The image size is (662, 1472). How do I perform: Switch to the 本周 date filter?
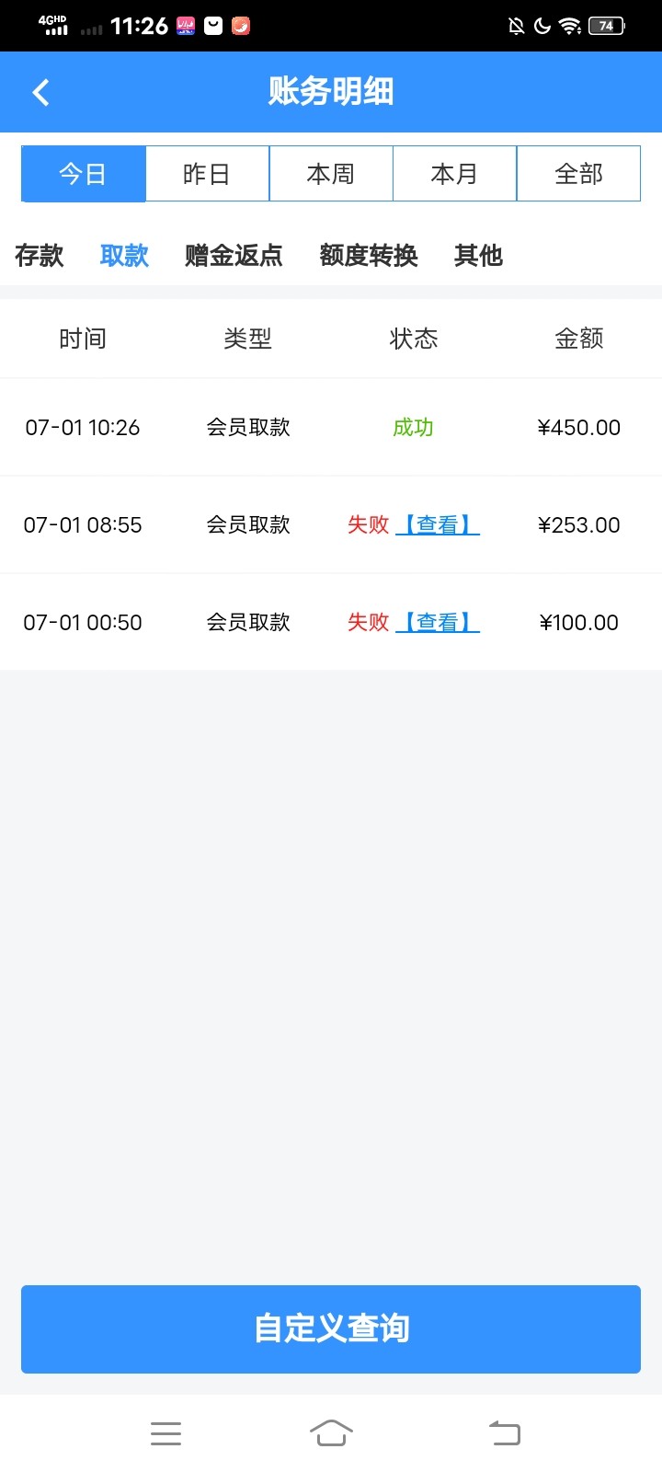point(331,174)
